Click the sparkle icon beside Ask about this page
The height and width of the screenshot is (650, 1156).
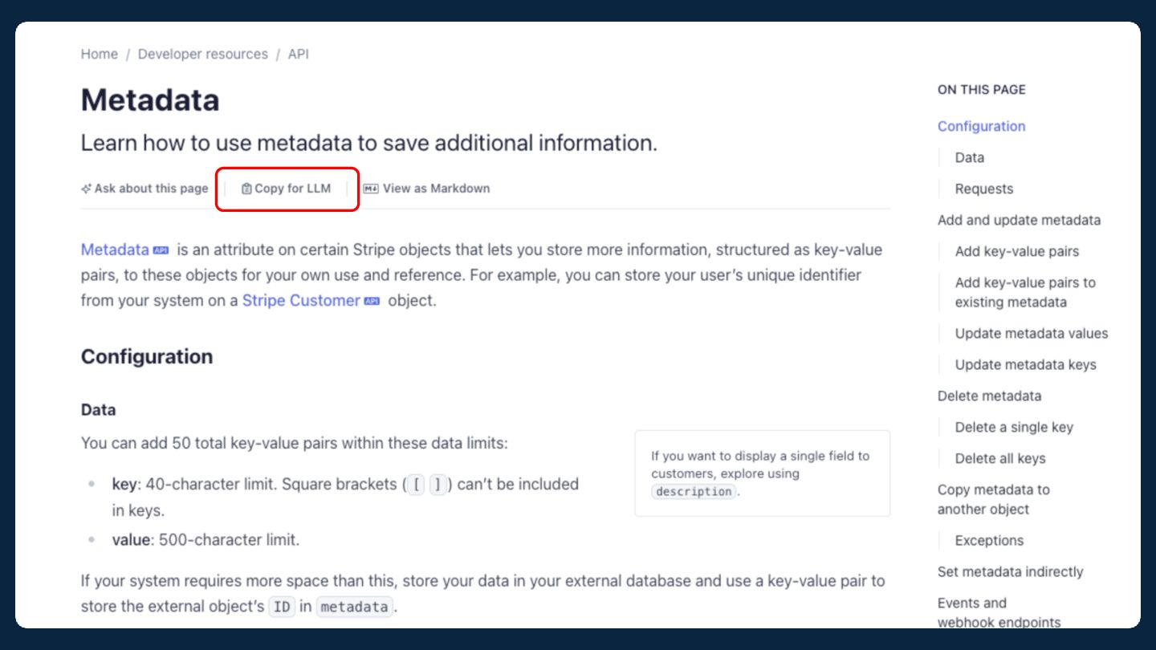pos(86,189)
